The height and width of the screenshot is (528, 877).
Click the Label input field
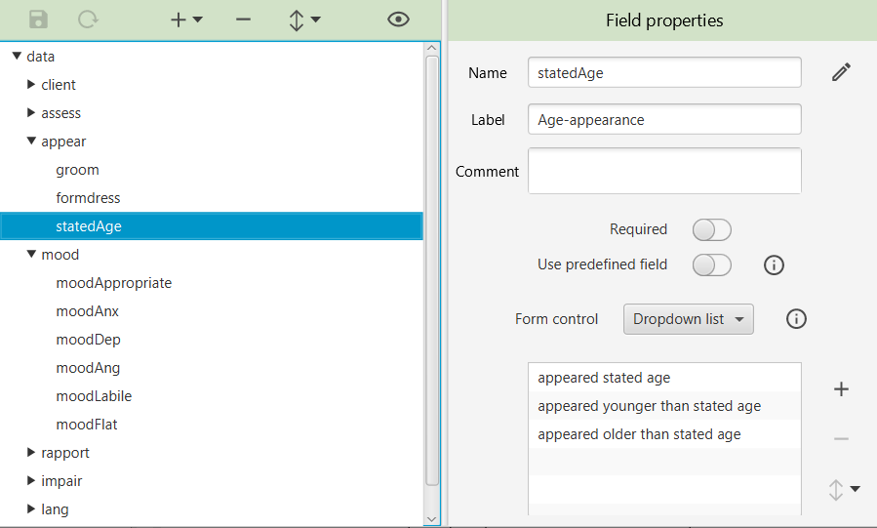[x=664, y=119]
